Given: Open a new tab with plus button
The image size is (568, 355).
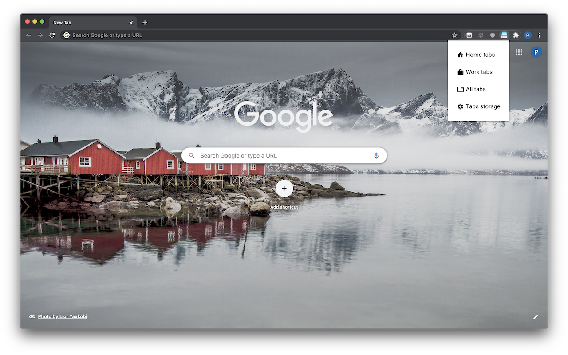Looking at the screenshot, I should click(x=145, y=23).
